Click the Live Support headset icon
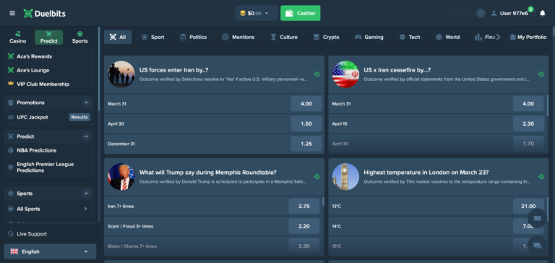555x263 pixels. (x=11, y=234)
